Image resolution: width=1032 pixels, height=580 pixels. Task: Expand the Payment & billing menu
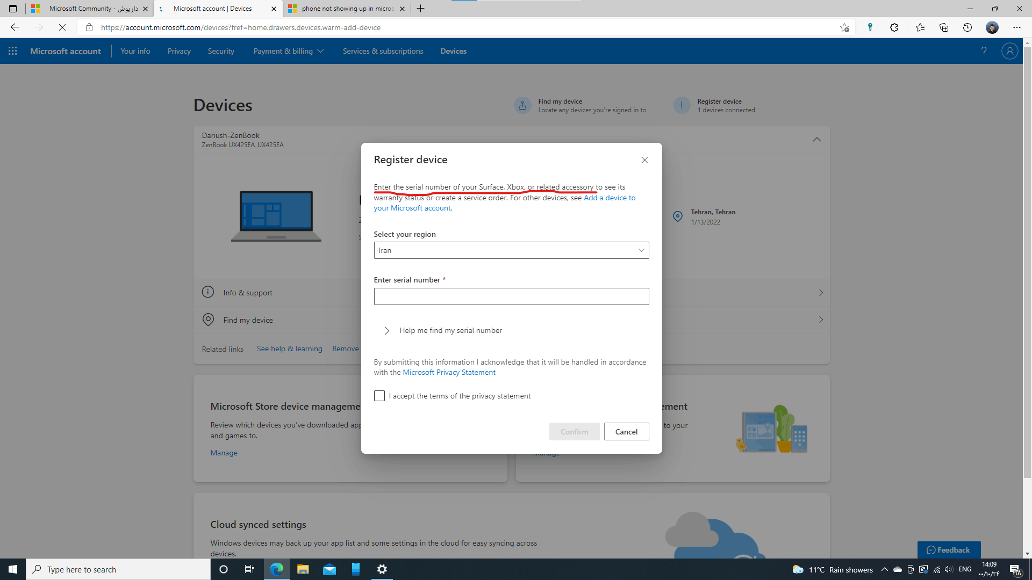pyautogui.click(x=288, y=51)
